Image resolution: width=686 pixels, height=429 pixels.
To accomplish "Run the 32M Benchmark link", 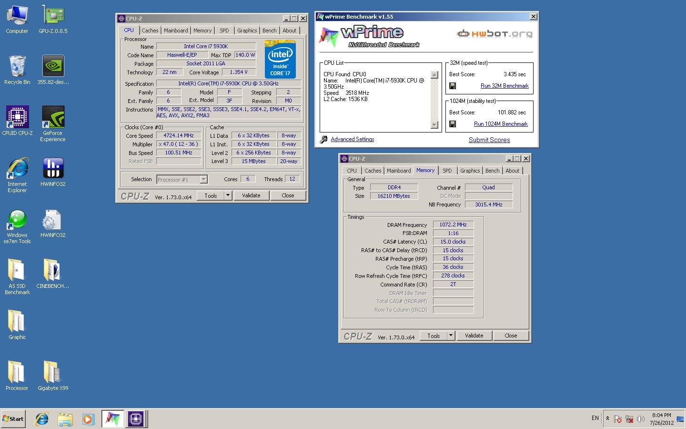I will [x=504, y=86].
